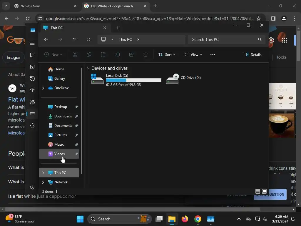Click the Delete trash icon in toolbar

pyautogui.click(x=146, y=54)
